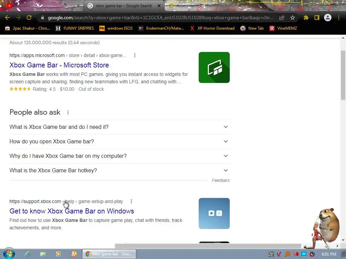Switch to the YouTube tab
Screen dimensions: 346x259
[42, 6]
